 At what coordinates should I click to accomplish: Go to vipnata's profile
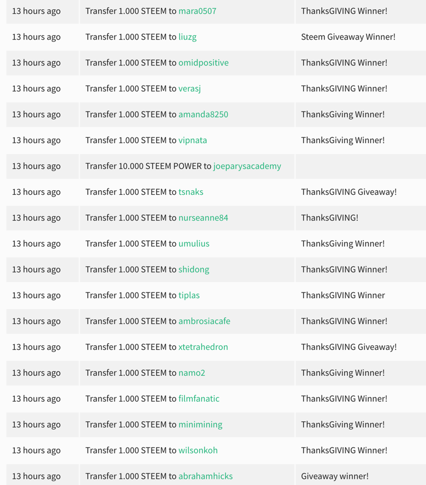pyautogui.click(x=192, y=140)
